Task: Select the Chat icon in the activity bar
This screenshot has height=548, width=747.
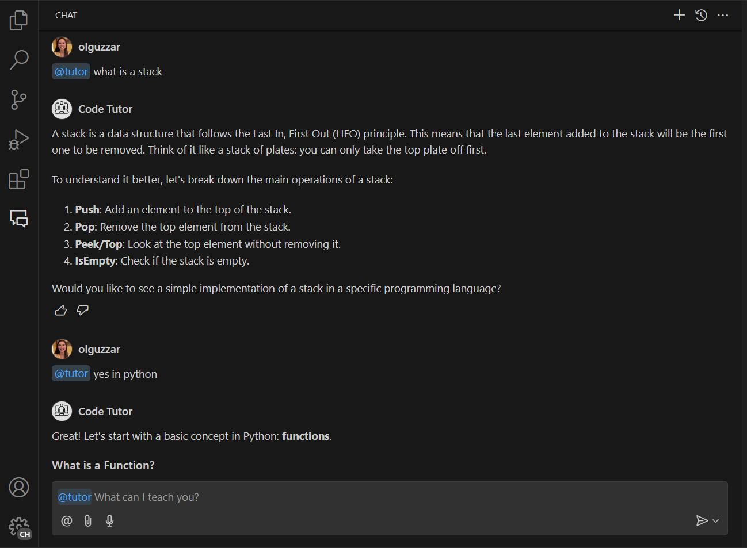Action: (x=18, y=219)
